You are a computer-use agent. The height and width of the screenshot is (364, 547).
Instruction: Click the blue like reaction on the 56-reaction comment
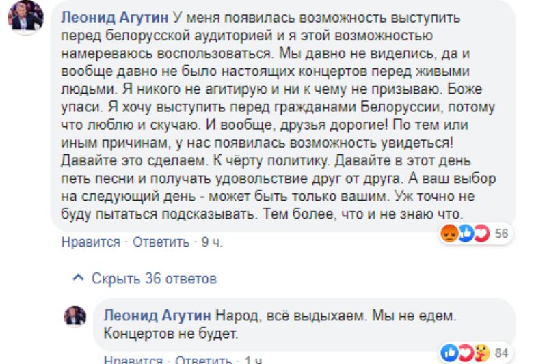[466, 234]
